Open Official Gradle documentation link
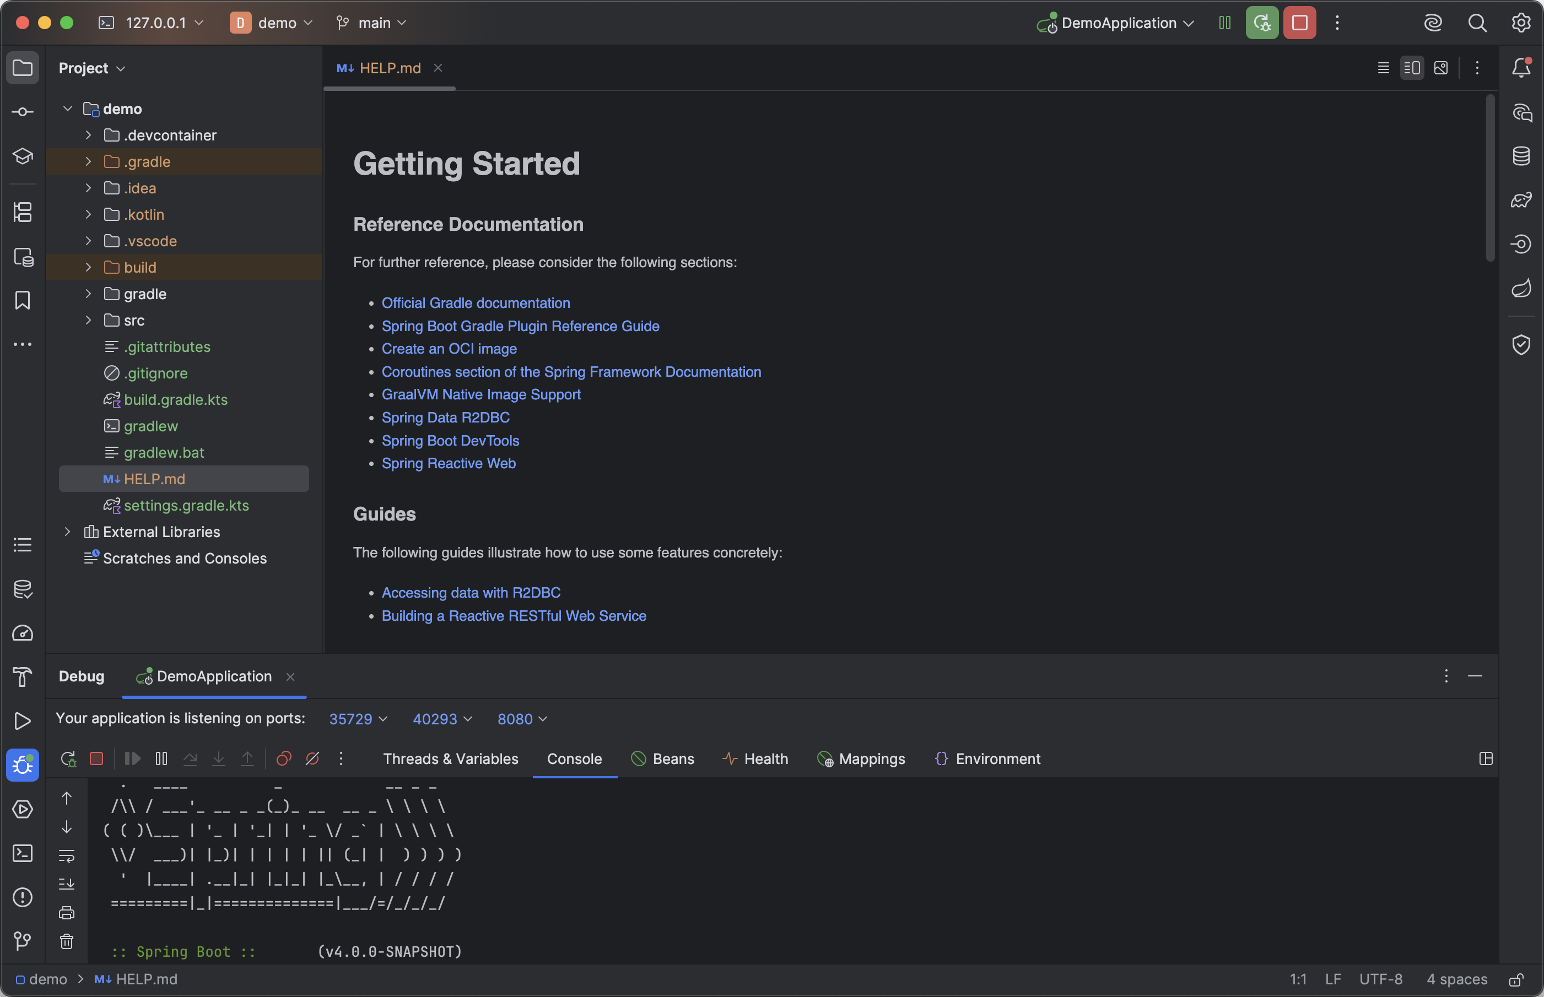The image size is (1544, 997). (x=476, y=303)
